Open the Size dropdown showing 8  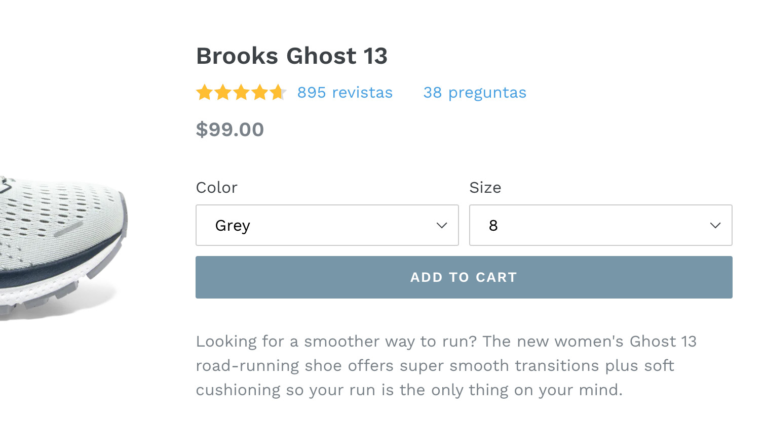pyautogui.click(x=600, y=225)
